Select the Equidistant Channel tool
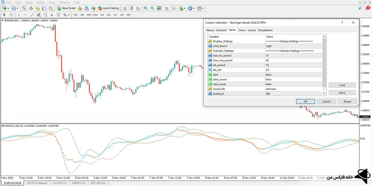This screenshot has width=372, height=186. point(39,15)
